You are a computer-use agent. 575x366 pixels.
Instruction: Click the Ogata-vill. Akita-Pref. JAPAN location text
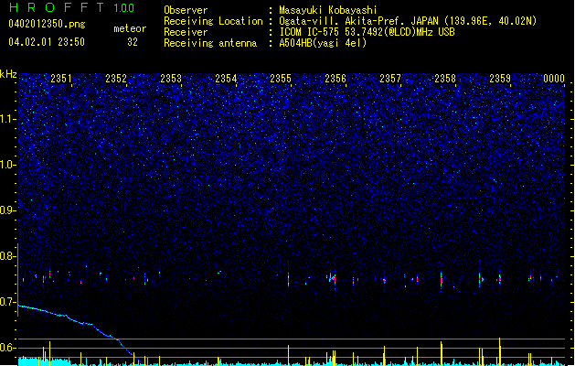tap(408, 21)
